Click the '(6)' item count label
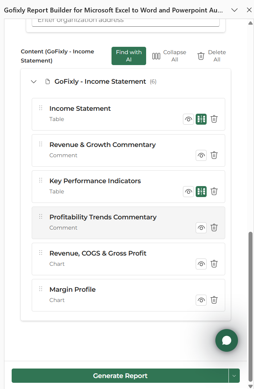The width and height of the screenshot is (254, 389). coord(153,82)
